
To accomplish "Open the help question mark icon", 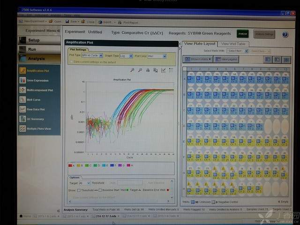I will click(285, 35).
